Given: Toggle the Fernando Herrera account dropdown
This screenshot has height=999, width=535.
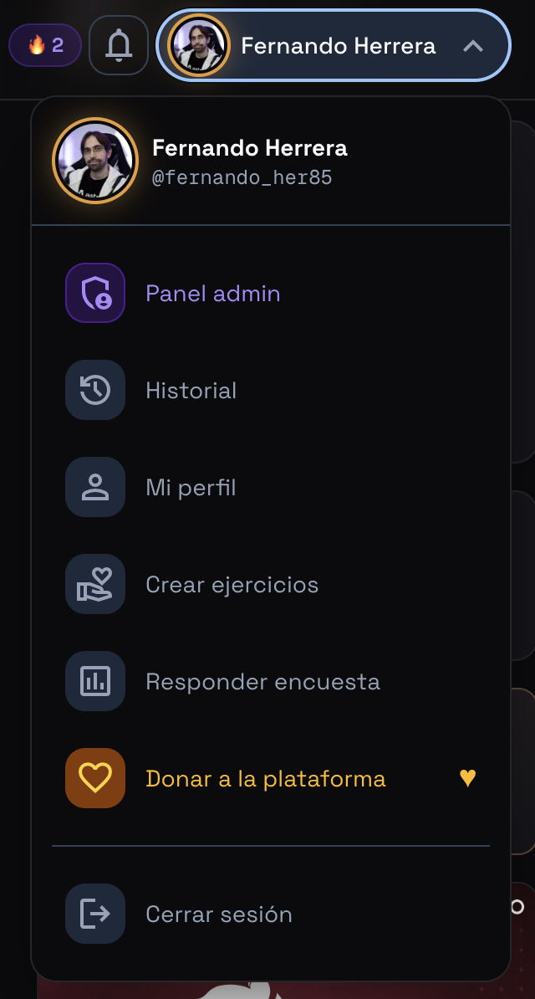Looking at the screenshot, I should 334,45.
